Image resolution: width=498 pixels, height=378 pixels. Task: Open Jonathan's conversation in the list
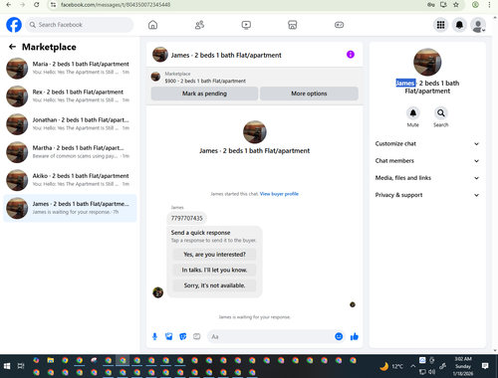[70, 124]
